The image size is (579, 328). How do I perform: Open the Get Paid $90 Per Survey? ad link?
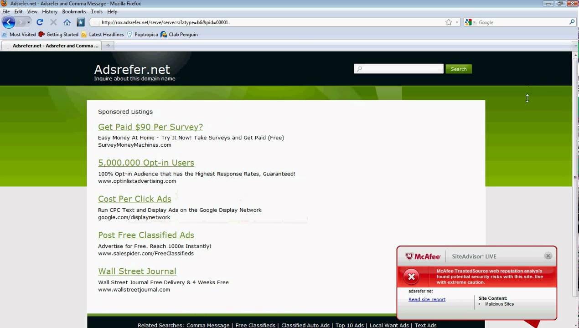150,127
